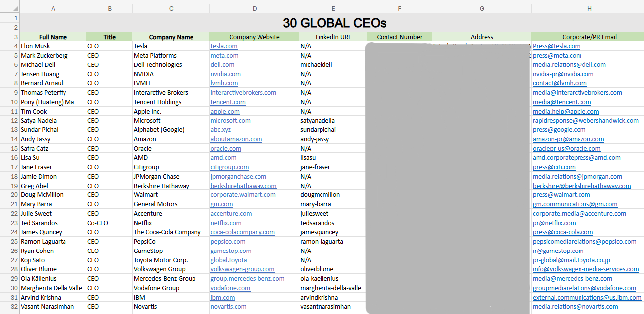Click the corporate.walmart.com link
Screen dimensions: 644x314
pyautogui.click(x=243, y=194)
